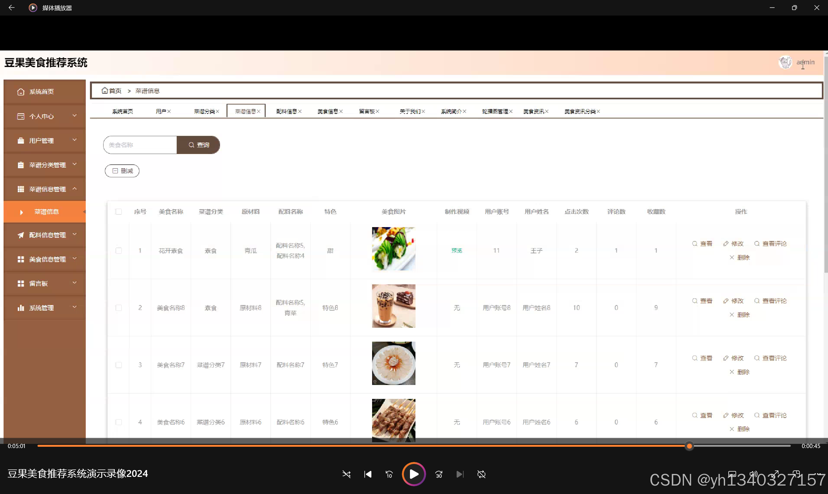Image resolution: width=828 pixels, height=494 pixels.
Task: Close the 留言板 tab
Action: coord(378,111)
